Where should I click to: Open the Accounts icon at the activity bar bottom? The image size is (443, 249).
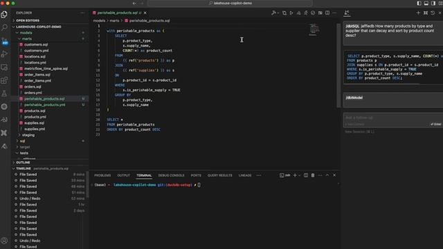tap(4, 241)
